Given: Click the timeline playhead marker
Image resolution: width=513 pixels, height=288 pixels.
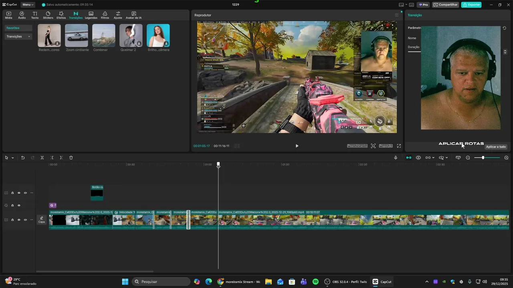Looking at the screenshot, I should coord(218,164).
